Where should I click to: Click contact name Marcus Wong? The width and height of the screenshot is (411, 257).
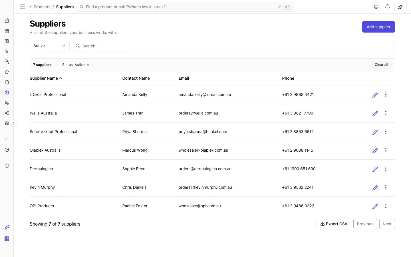(135, 150)
